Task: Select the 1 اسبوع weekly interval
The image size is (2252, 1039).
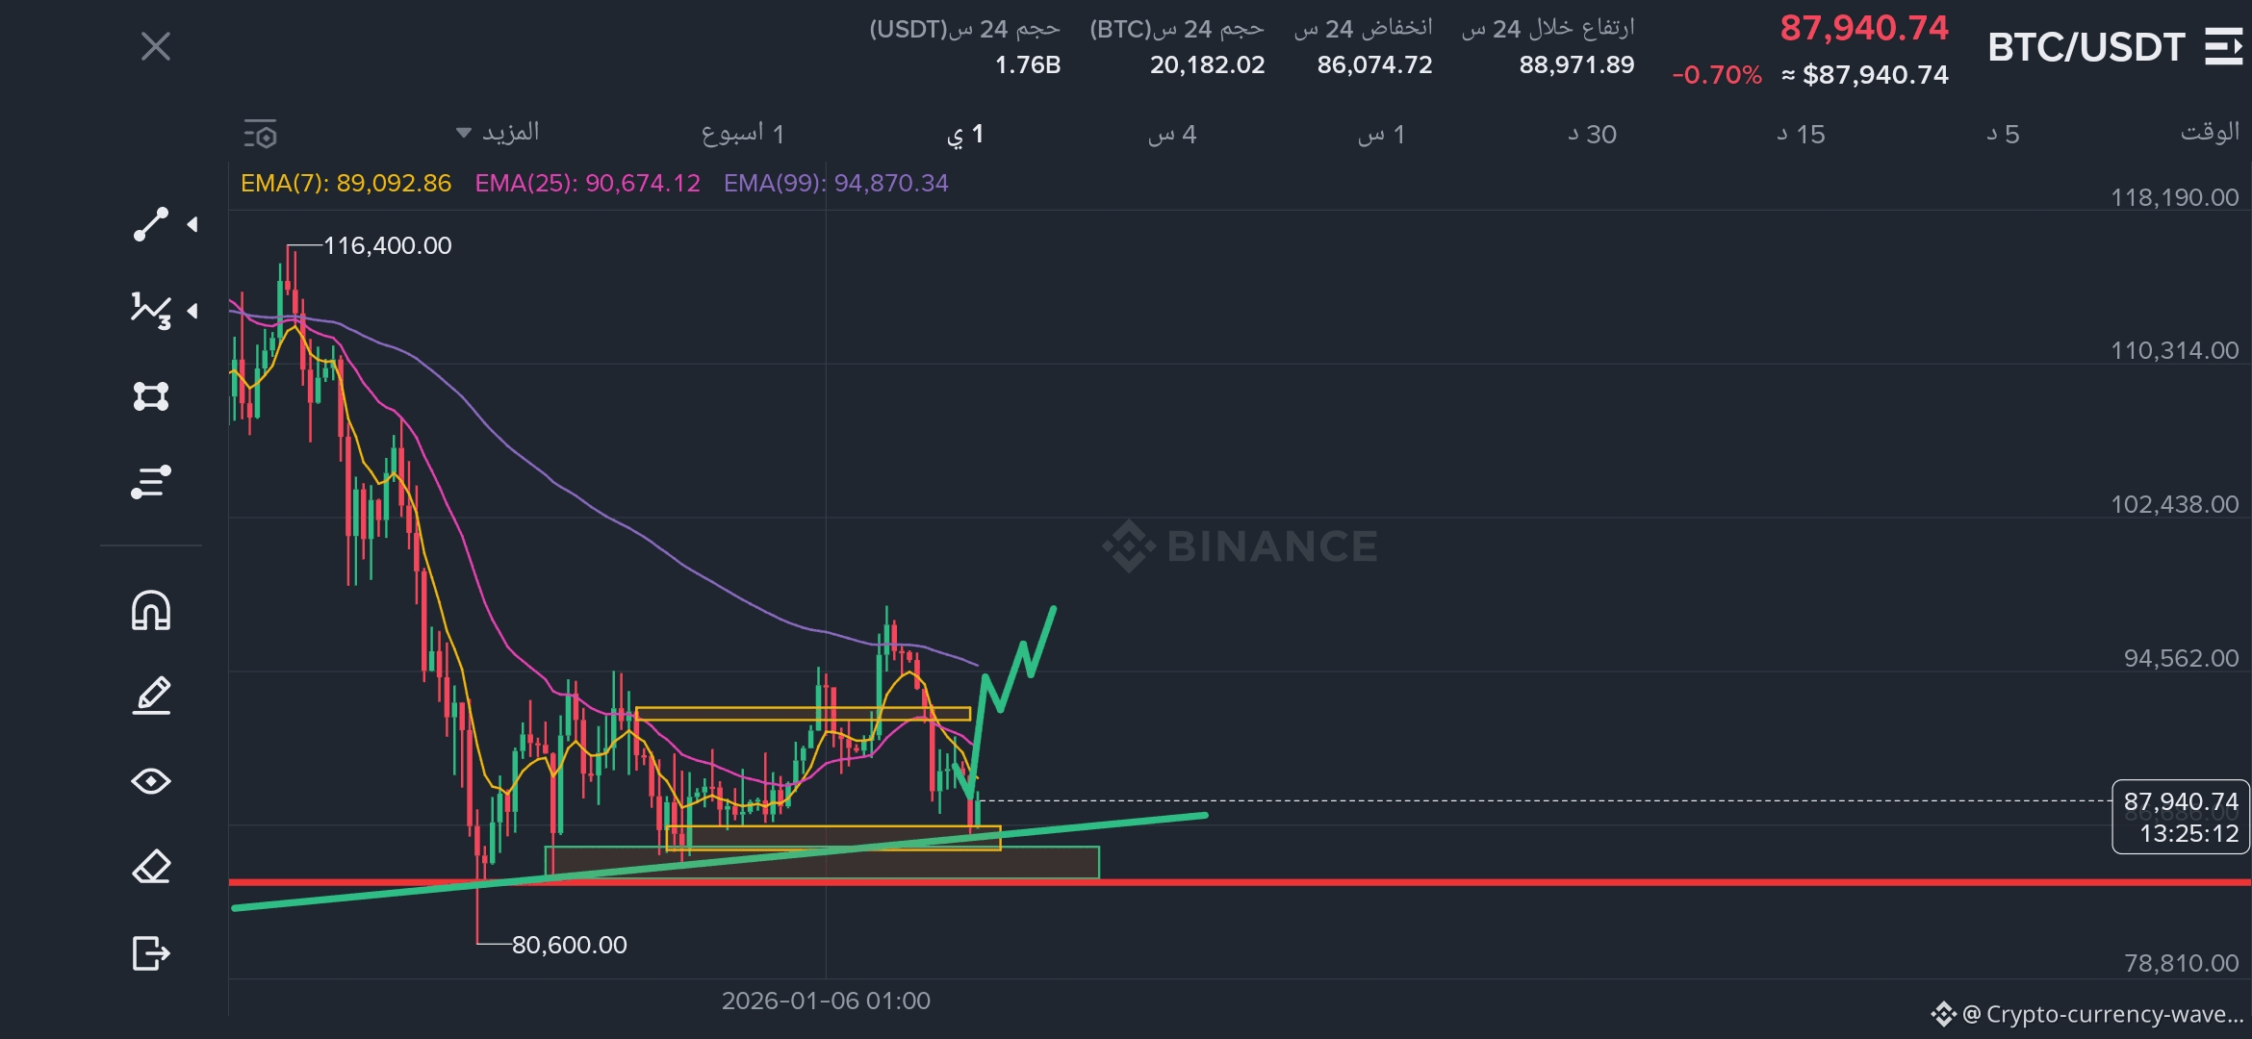Action: [743, 135]
